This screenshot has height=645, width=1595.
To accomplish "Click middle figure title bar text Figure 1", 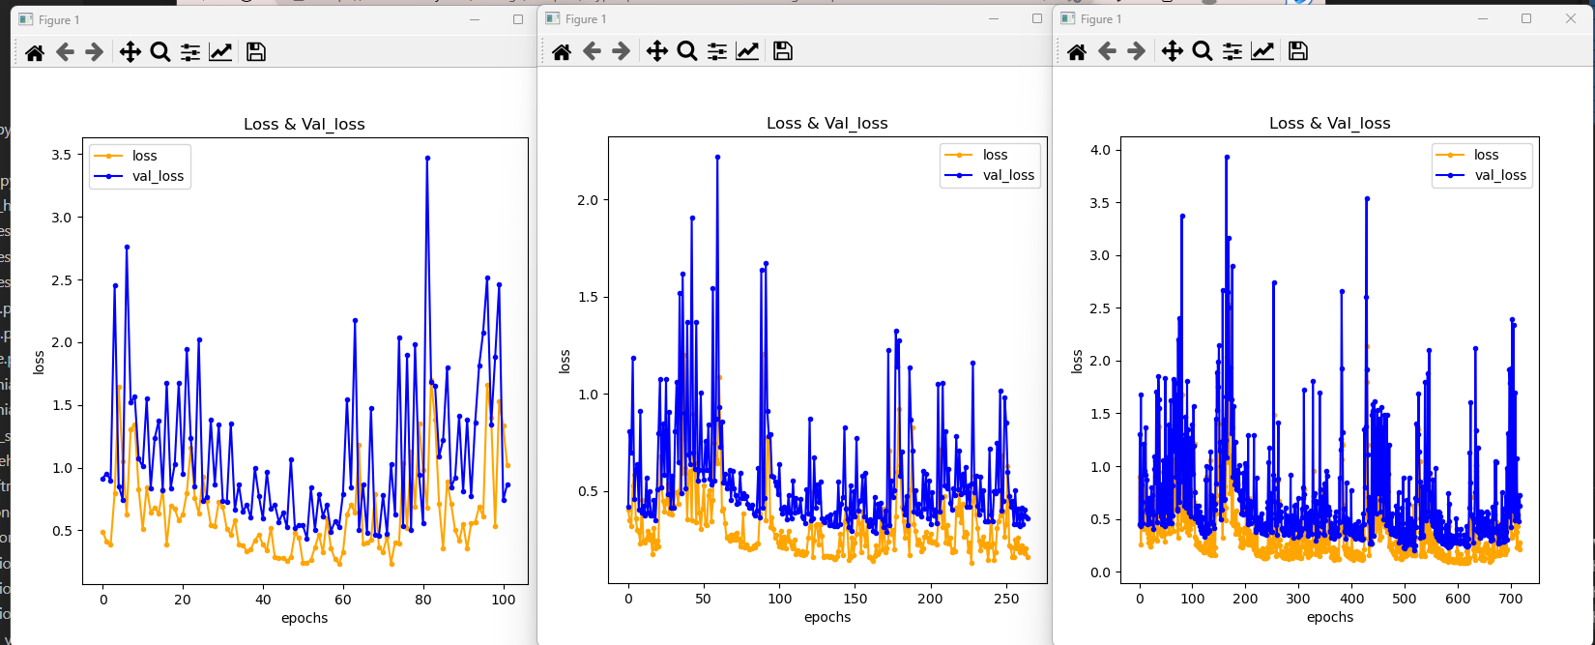I will [586, 18].
